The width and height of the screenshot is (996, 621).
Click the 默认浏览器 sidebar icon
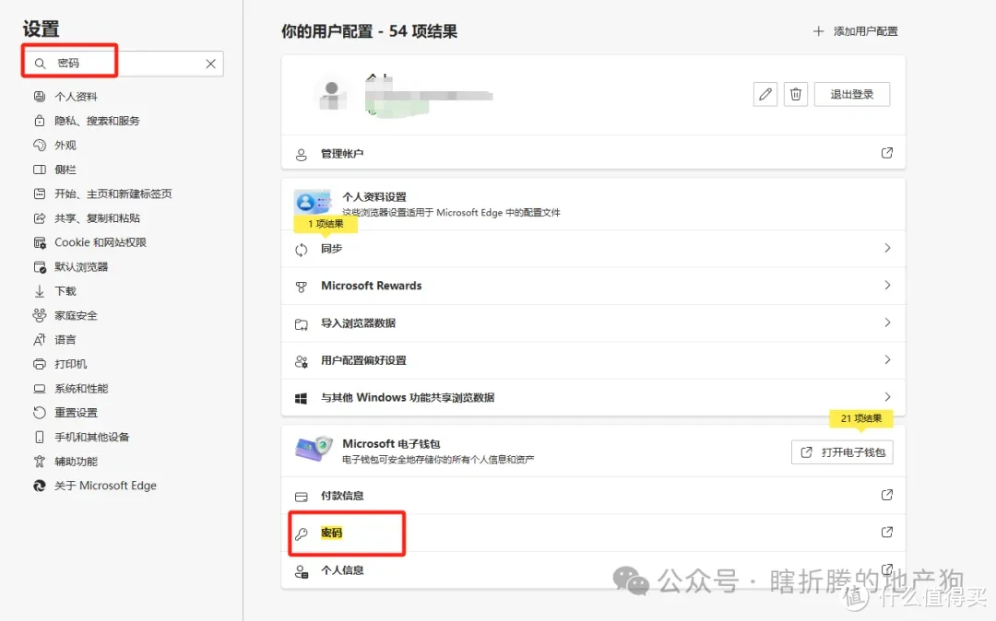(40, 267)
